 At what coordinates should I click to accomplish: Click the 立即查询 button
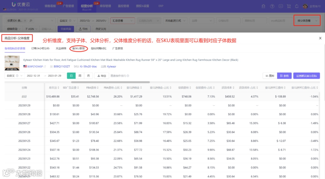66,29
